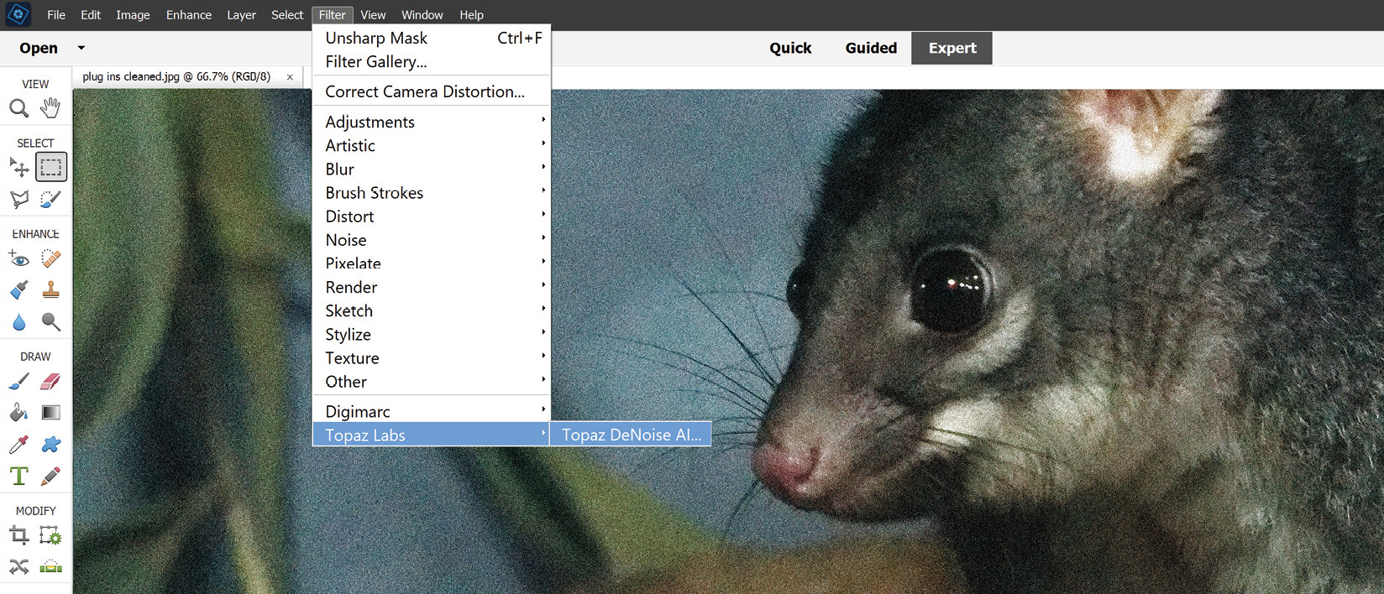Select the Spot Healing Brush tool
Screen dimensions: 1384x594
click(x=50, y=258)
